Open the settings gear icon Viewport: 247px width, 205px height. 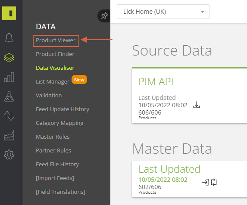click(9, 155)
